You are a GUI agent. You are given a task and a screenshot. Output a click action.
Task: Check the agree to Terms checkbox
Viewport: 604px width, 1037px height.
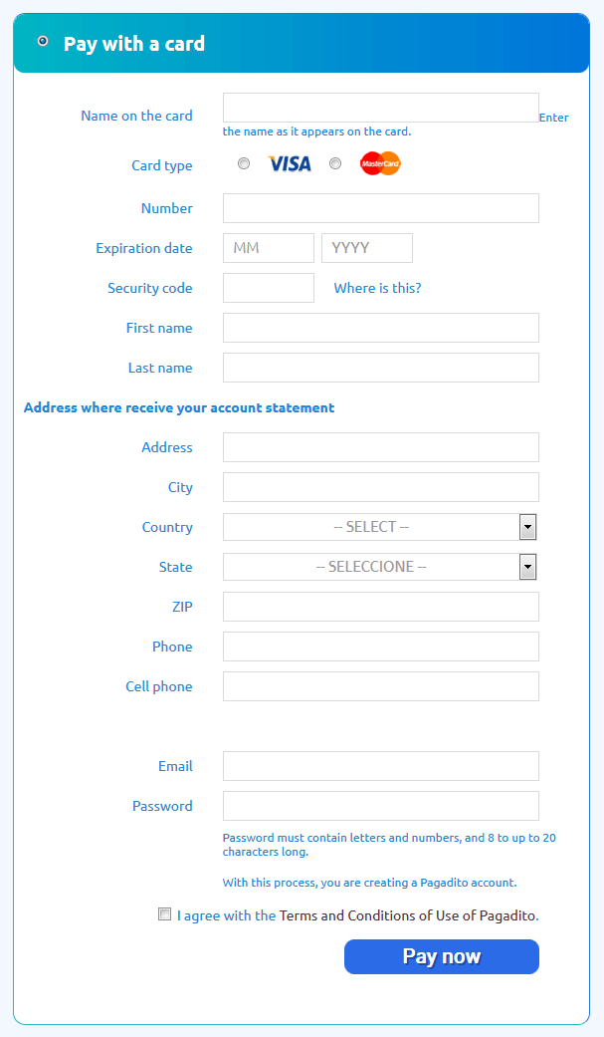165,914
